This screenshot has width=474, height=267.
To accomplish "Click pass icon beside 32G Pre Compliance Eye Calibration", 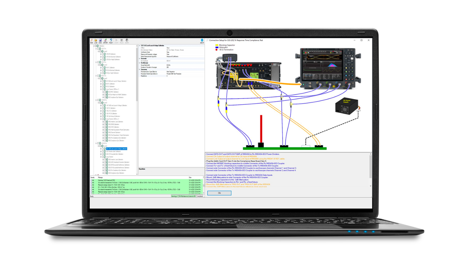I will click(x=107, y=170).
